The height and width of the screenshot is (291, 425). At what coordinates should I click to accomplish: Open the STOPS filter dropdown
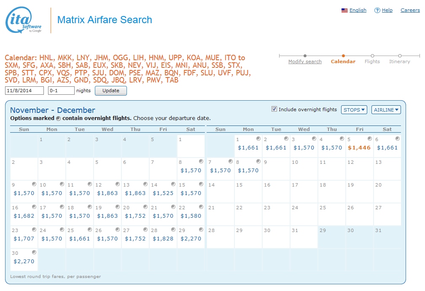click(354, 110)
